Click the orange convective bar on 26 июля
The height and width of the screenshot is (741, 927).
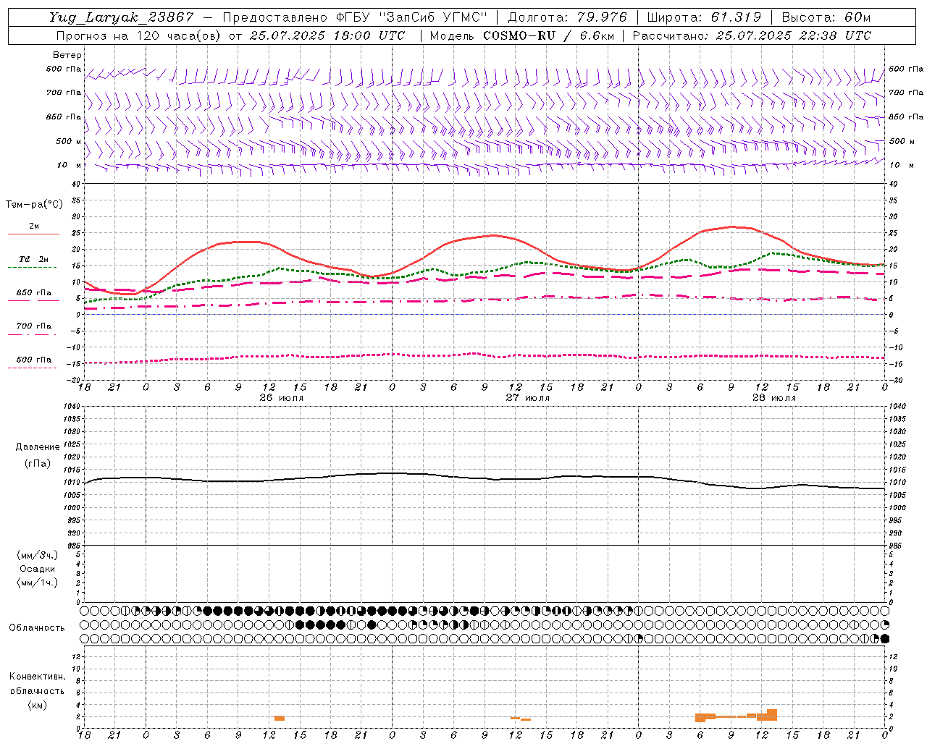[280, 718]
